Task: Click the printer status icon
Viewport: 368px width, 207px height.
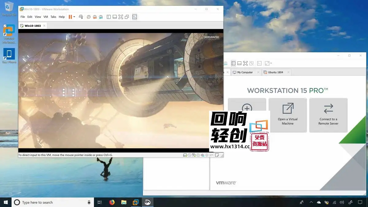Action: pos(198,155)
